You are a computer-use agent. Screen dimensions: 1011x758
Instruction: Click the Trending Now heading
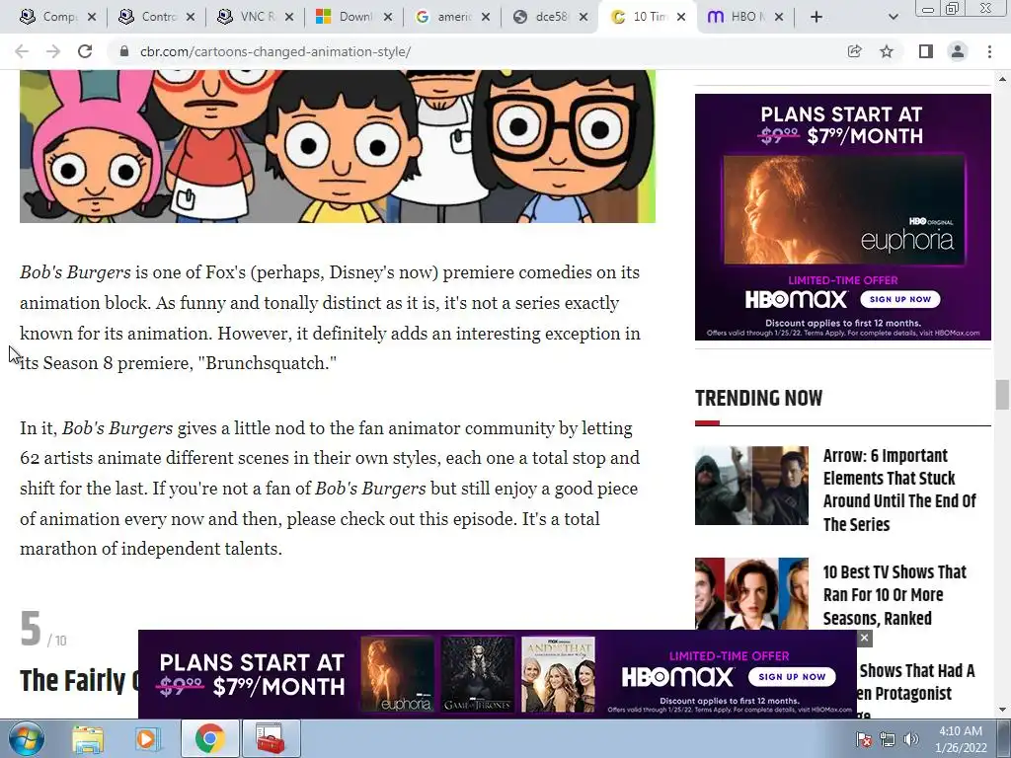758,399
